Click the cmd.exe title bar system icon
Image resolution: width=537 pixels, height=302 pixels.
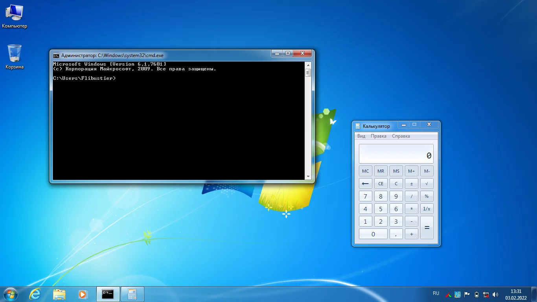[56, 55]
